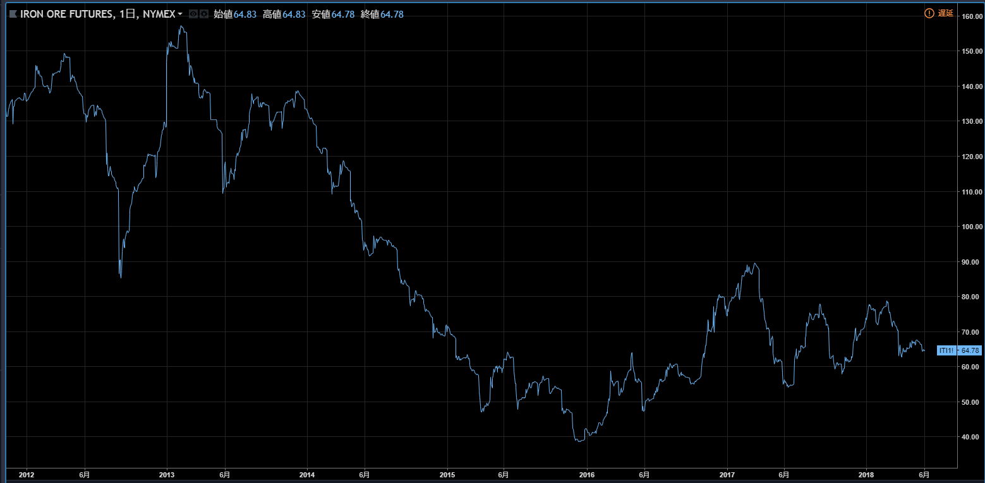Click the 2017 label on time axis
This screenshot has width=985, height=483.
pyautogui.click(x=727, y=474)
